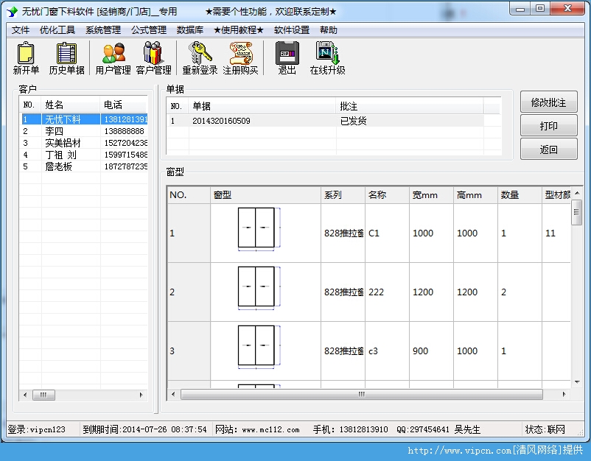The image size is (591, 461).
Task: Click right arrow of window table horizontal scrollbar
Action: [564, 394]
